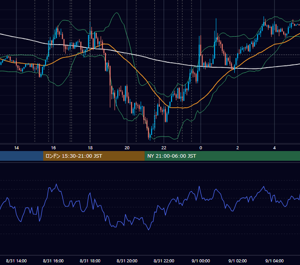Click the 8/31 18:00 date label
Viewport: 300px width, 265px height.
90,261
